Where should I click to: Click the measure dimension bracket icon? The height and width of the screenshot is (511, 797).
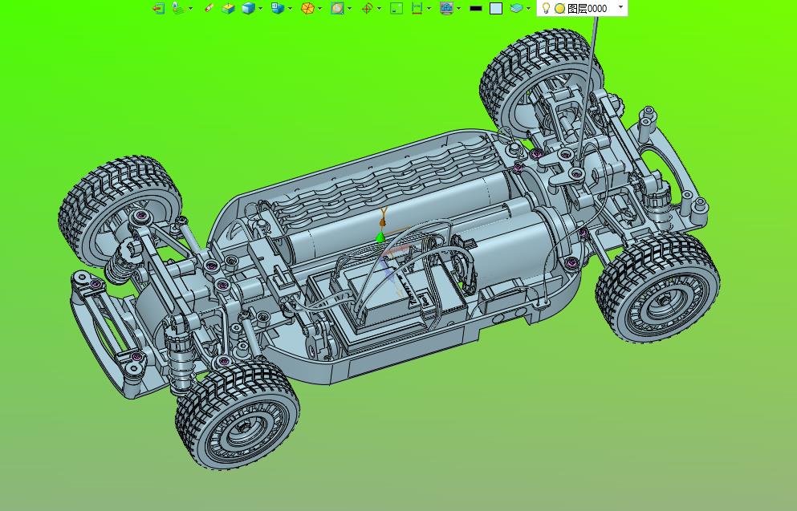pos(417,8)
